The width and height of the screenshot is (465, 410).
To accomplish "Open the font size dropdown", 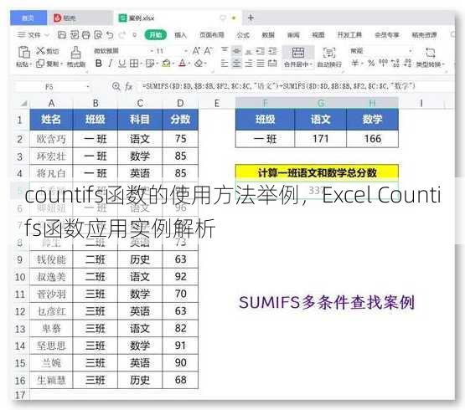I will [186, 51].
